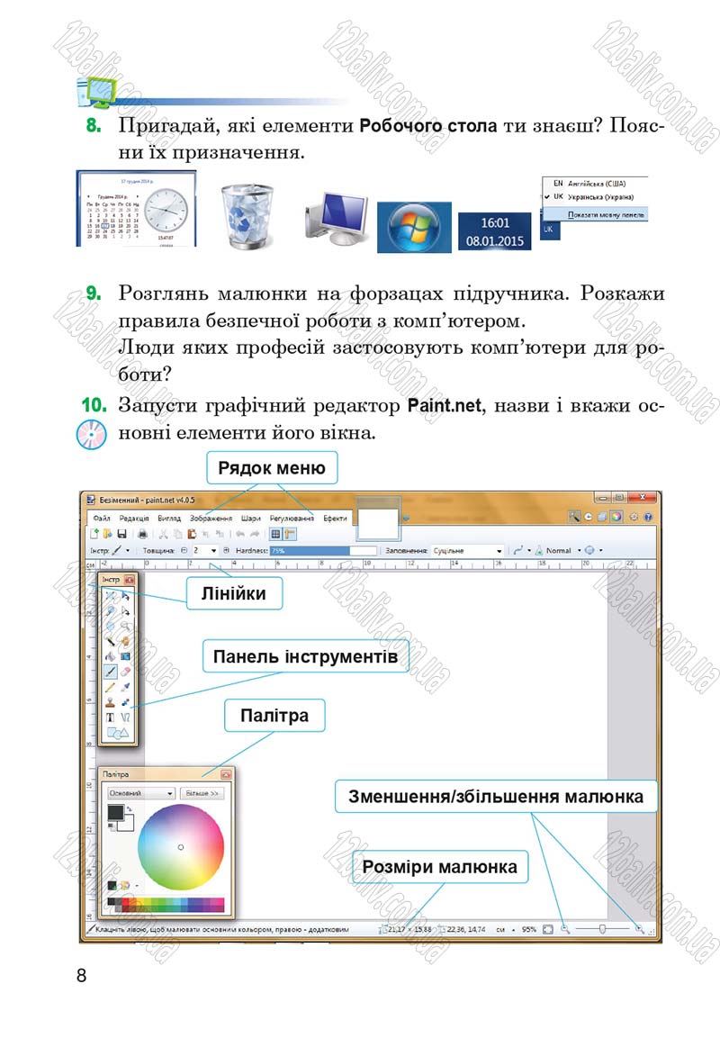Screen dimensions: 720x1038
Task: Open the Шари menu
Action: 251,519
